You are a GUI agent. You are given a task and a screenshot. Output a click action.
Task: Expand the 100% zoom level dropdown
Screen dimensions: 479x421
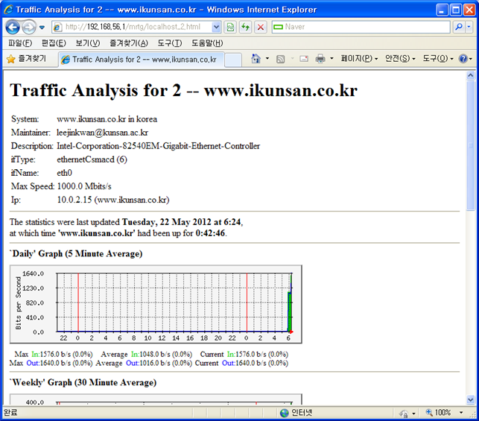click(x=457, y=412)
